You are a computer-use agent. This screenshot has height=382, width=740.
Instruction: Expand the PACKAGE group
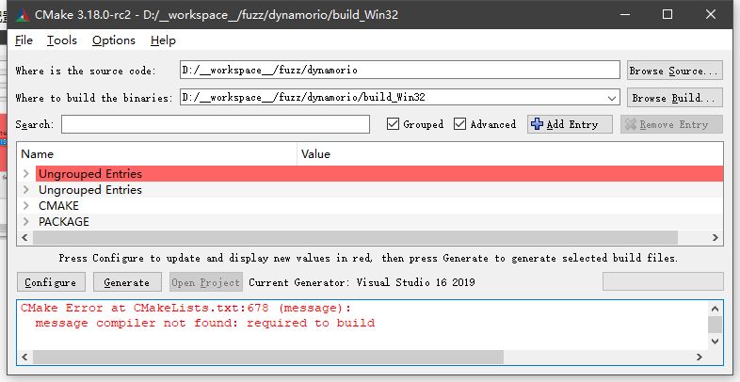[x=26, y=222]
